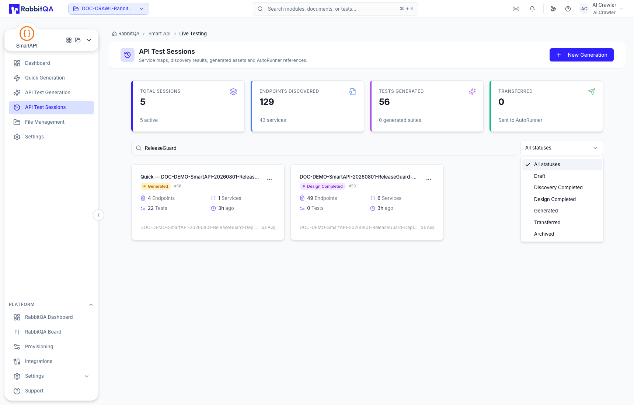The image size is (634, 405).
Task: Click RabbitQA breadcrumb home link
Action: [x=126, y=34]
